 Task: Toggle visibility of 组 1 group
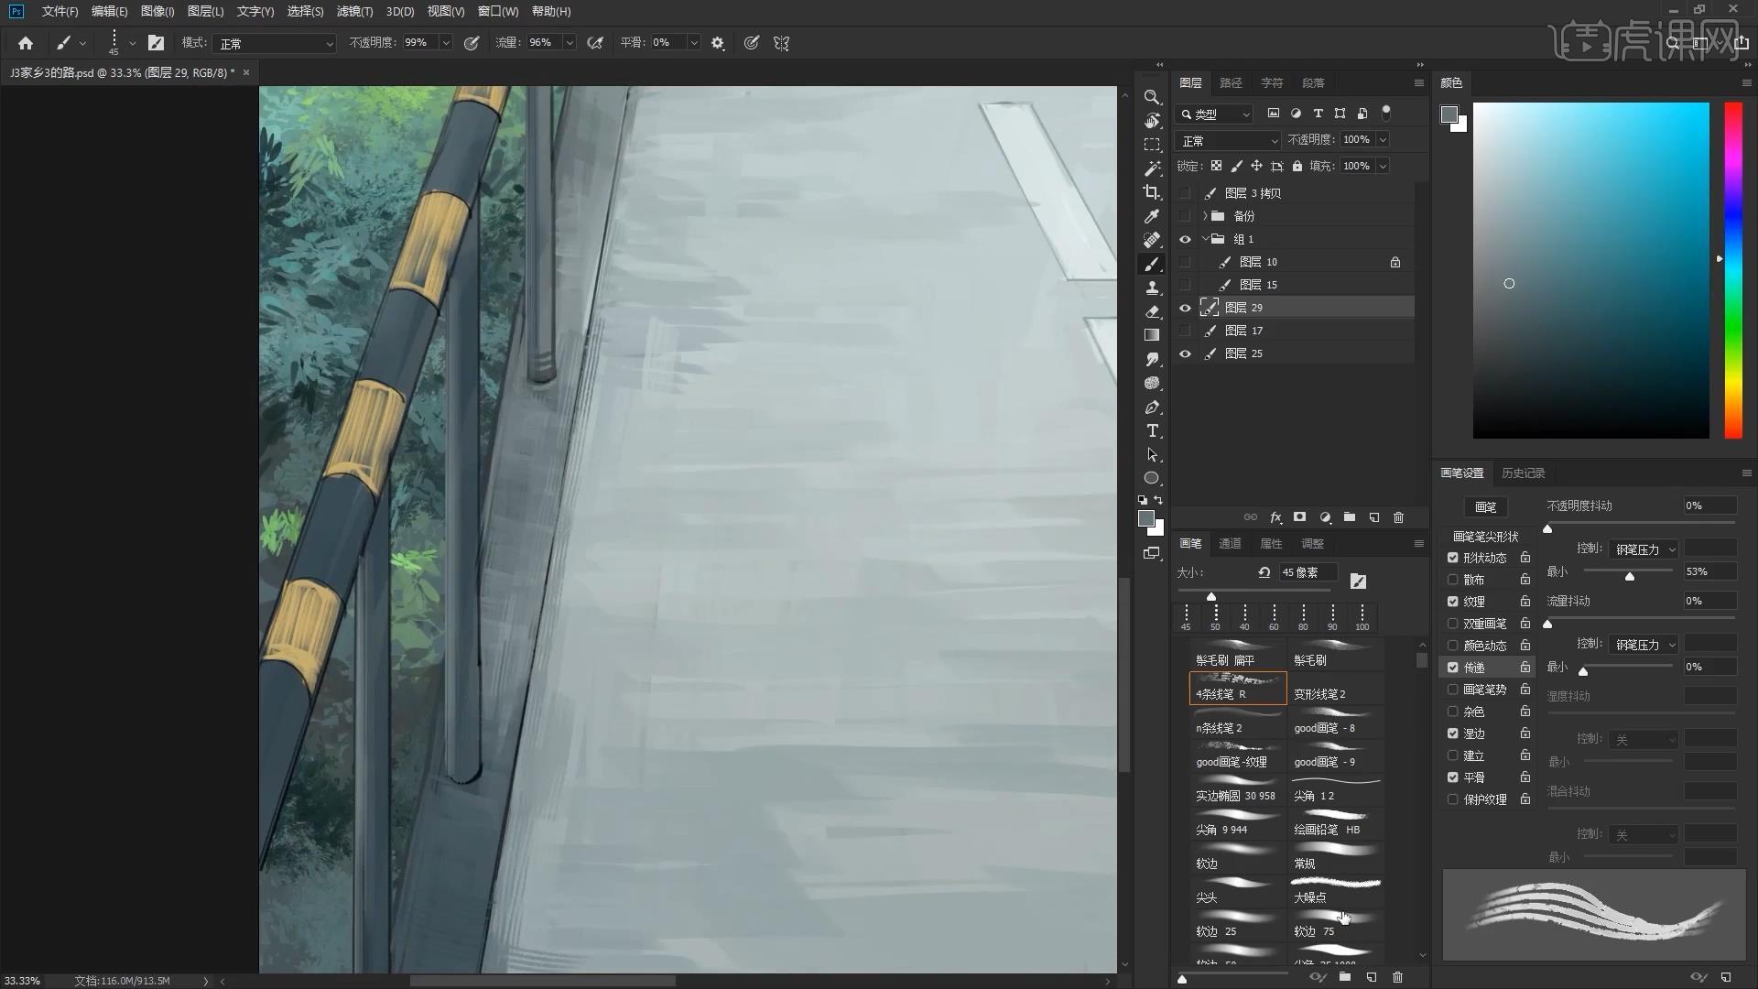coord(1185,239)
